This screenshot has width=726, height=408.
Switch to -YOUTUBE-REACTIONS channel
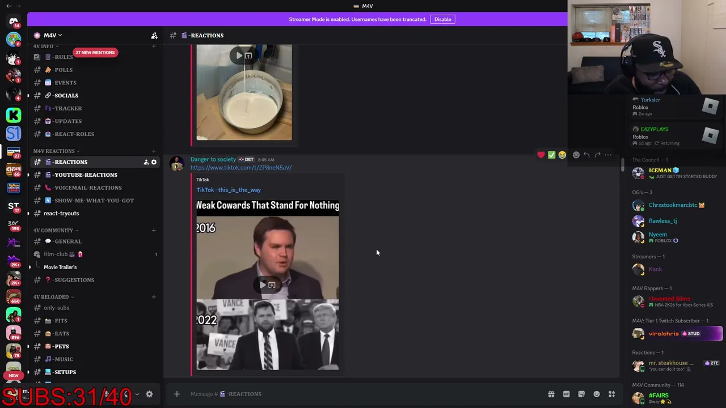pyautogui.click(x=95, y=175)
